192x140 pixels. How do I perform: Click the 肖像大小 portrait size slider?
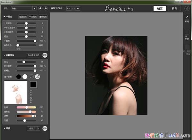[26, 45]
